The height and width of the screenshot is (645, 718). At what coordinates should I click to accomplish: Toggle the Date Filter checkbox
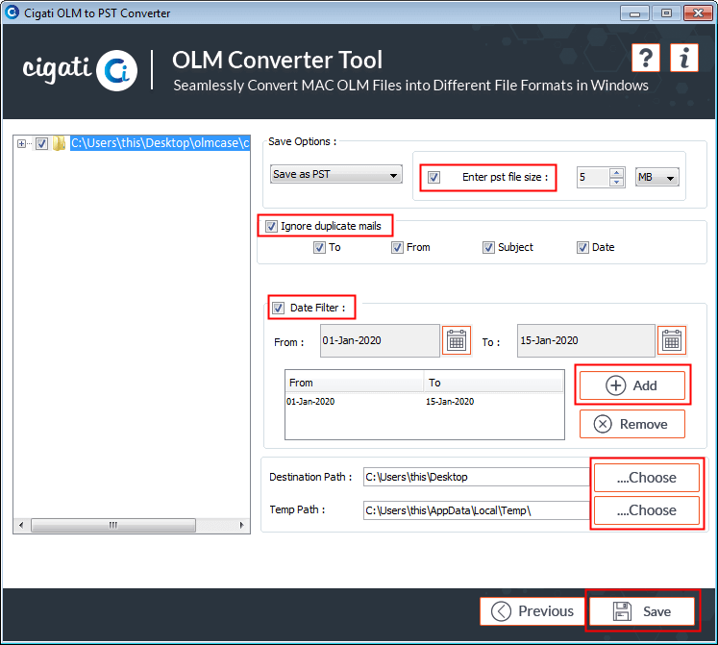click(x=278, y=308)
